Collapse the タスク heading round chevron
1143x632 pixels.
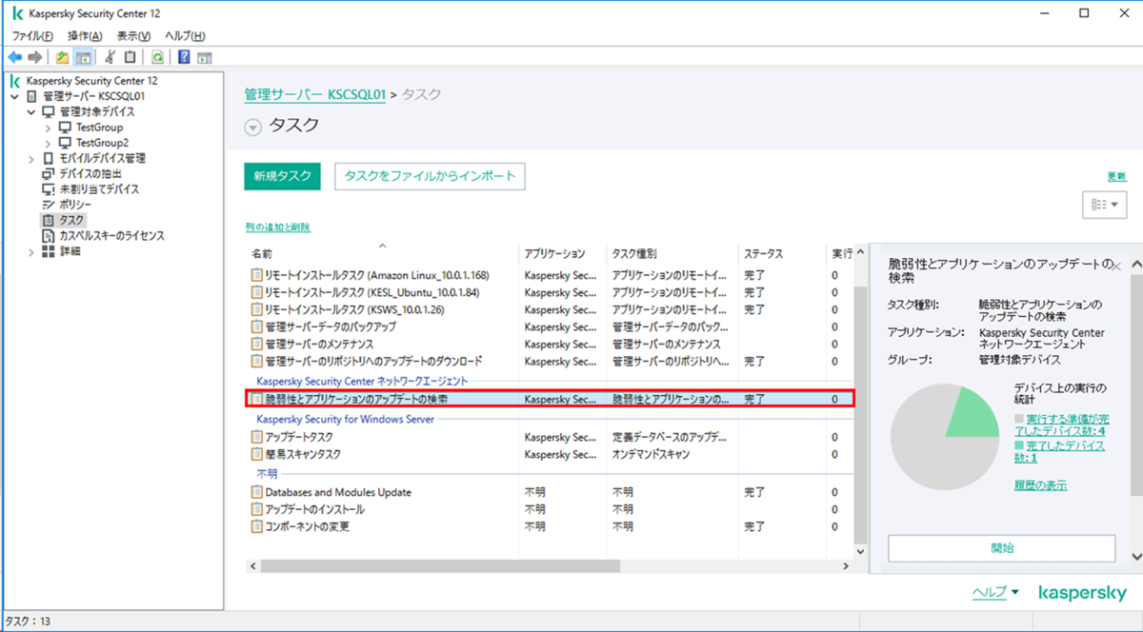click(252, 127)
